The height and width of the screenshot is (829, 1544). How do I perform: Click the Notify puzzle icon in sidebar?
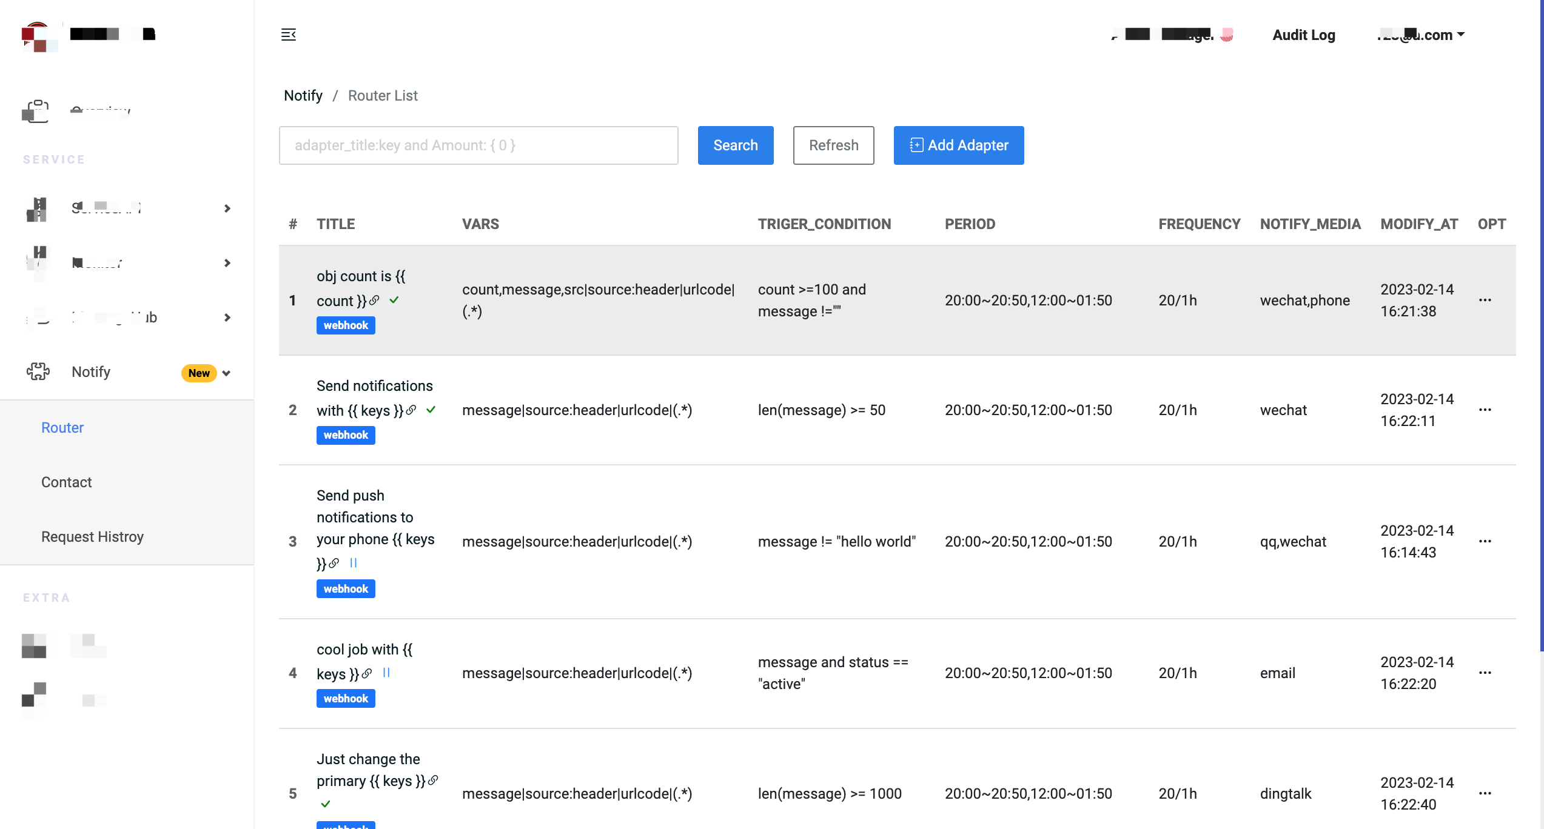pos(38,371)
